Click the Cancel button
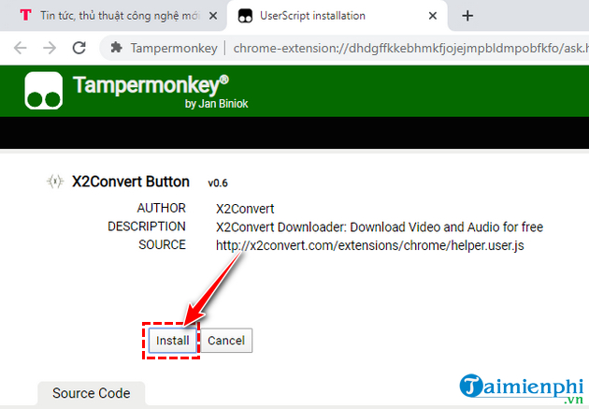 (226, 340)
